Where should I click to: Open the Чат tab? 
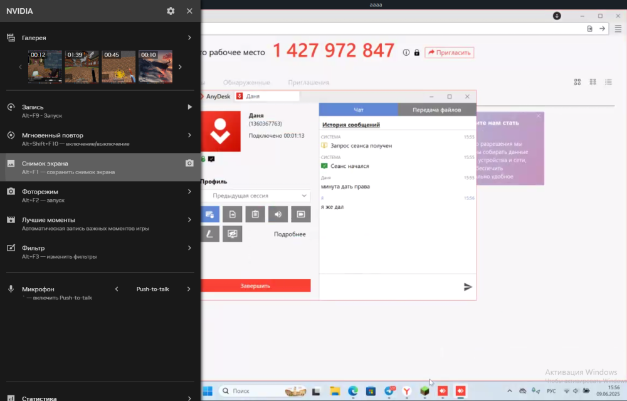[358, 110]
